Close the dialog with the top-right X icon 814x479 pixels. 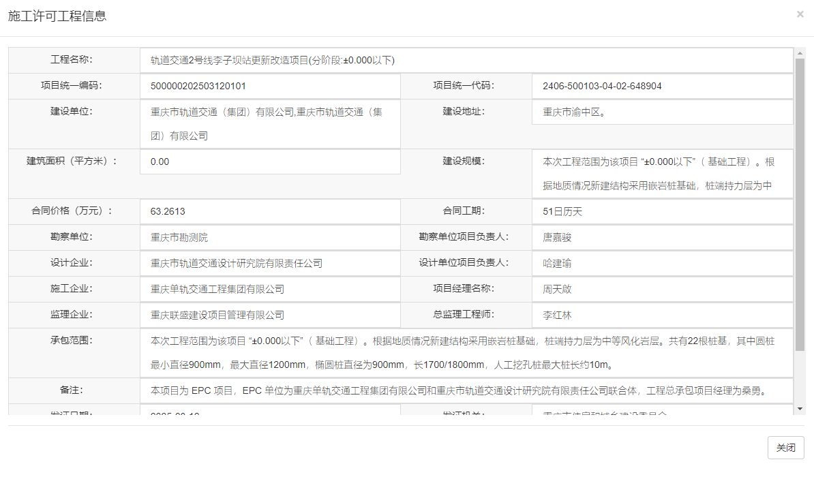[800, 14]
